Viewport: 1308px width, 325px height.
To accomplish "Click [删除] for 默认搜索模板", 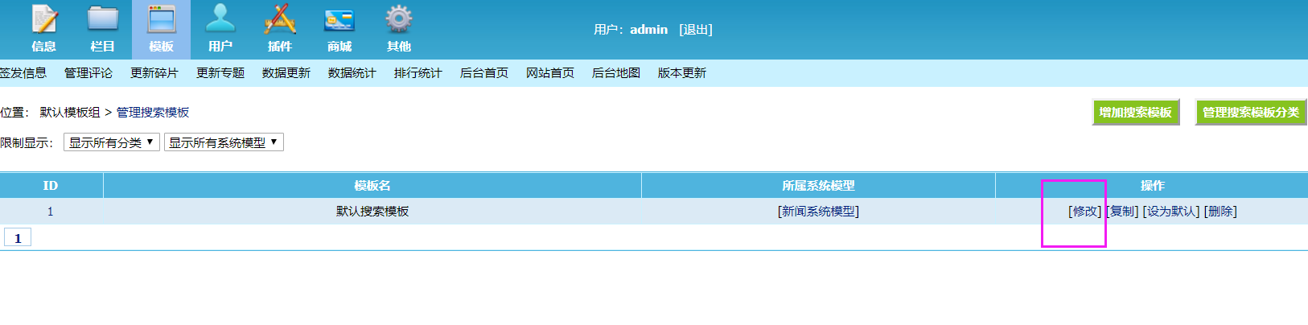I will pos(1220,212).
